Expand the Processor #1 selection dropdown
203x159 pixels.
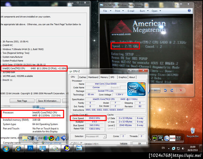coord(96,136)
